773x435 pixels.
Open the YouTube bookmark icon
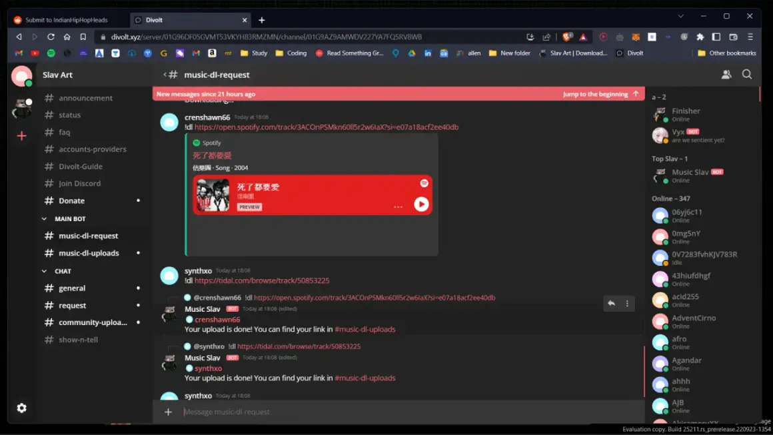point(35,53)
